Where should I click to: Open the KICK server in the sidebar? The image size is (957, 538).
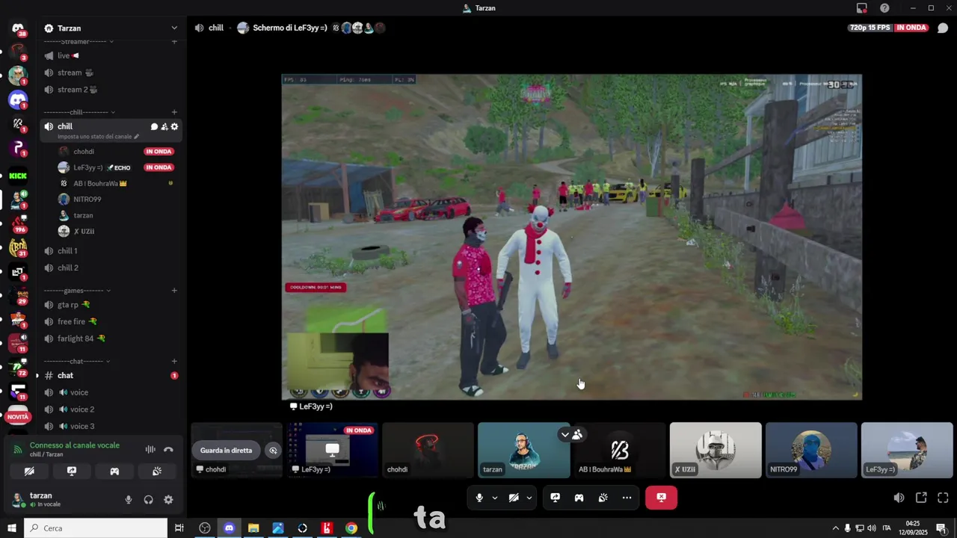pos(18,176)
